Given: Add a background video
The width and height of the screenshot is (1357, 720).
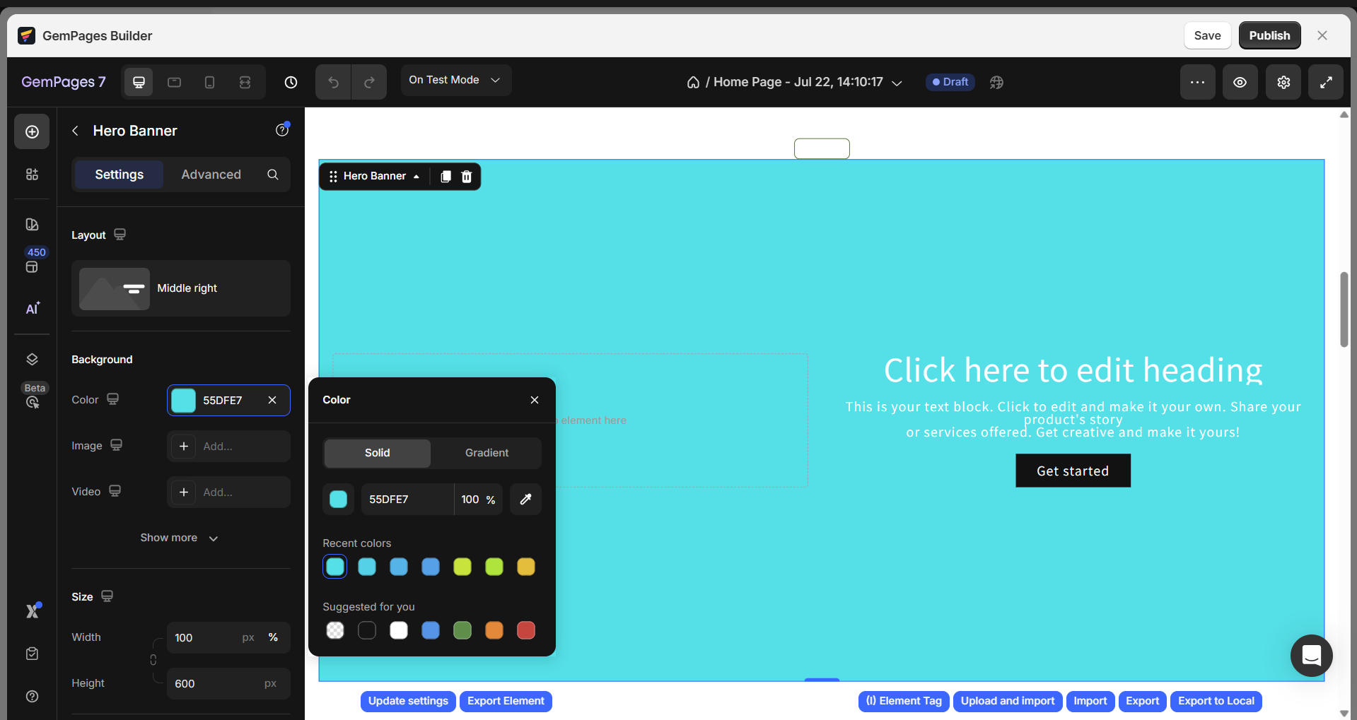Looking at the screenshot, I should pyautogui.click(x=228, y=492).
